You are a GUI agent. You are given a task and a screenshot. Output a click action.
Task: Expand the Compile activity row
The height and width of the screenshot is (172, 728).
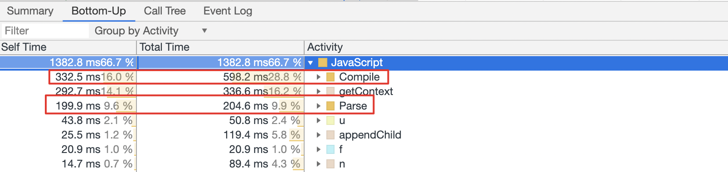(318, 77)
